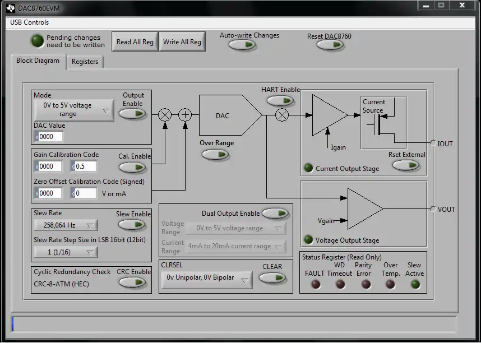Viewport: 481px width, 343px height.
Task: Open the USB Controls menu
Action: pos(30,22)
